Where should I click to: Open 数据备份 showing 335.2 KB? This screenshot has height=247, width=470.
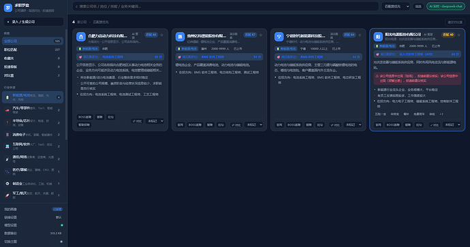tap(33, 233)
